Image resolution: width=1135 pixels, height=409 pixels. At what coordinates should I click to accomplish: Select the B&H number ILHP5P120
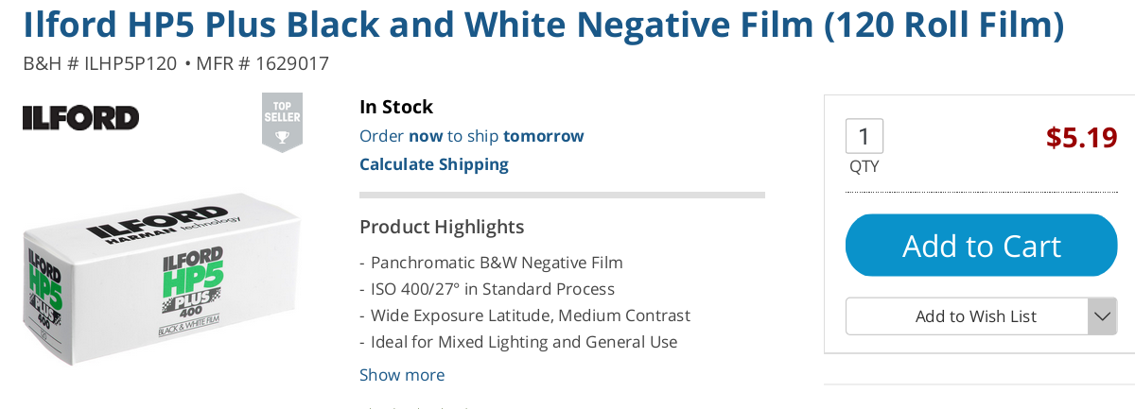pos(99,64)
